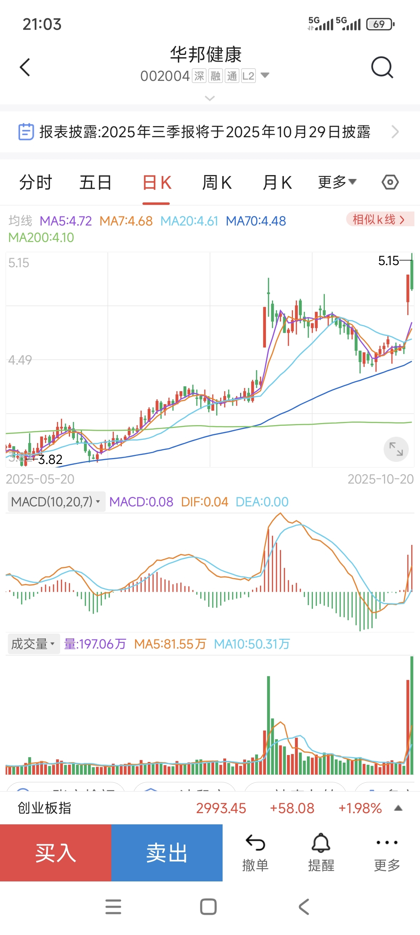The image size is (420, 935).
Task: Tap index percent change +1.98%
Action: click(x=360, y=808)
